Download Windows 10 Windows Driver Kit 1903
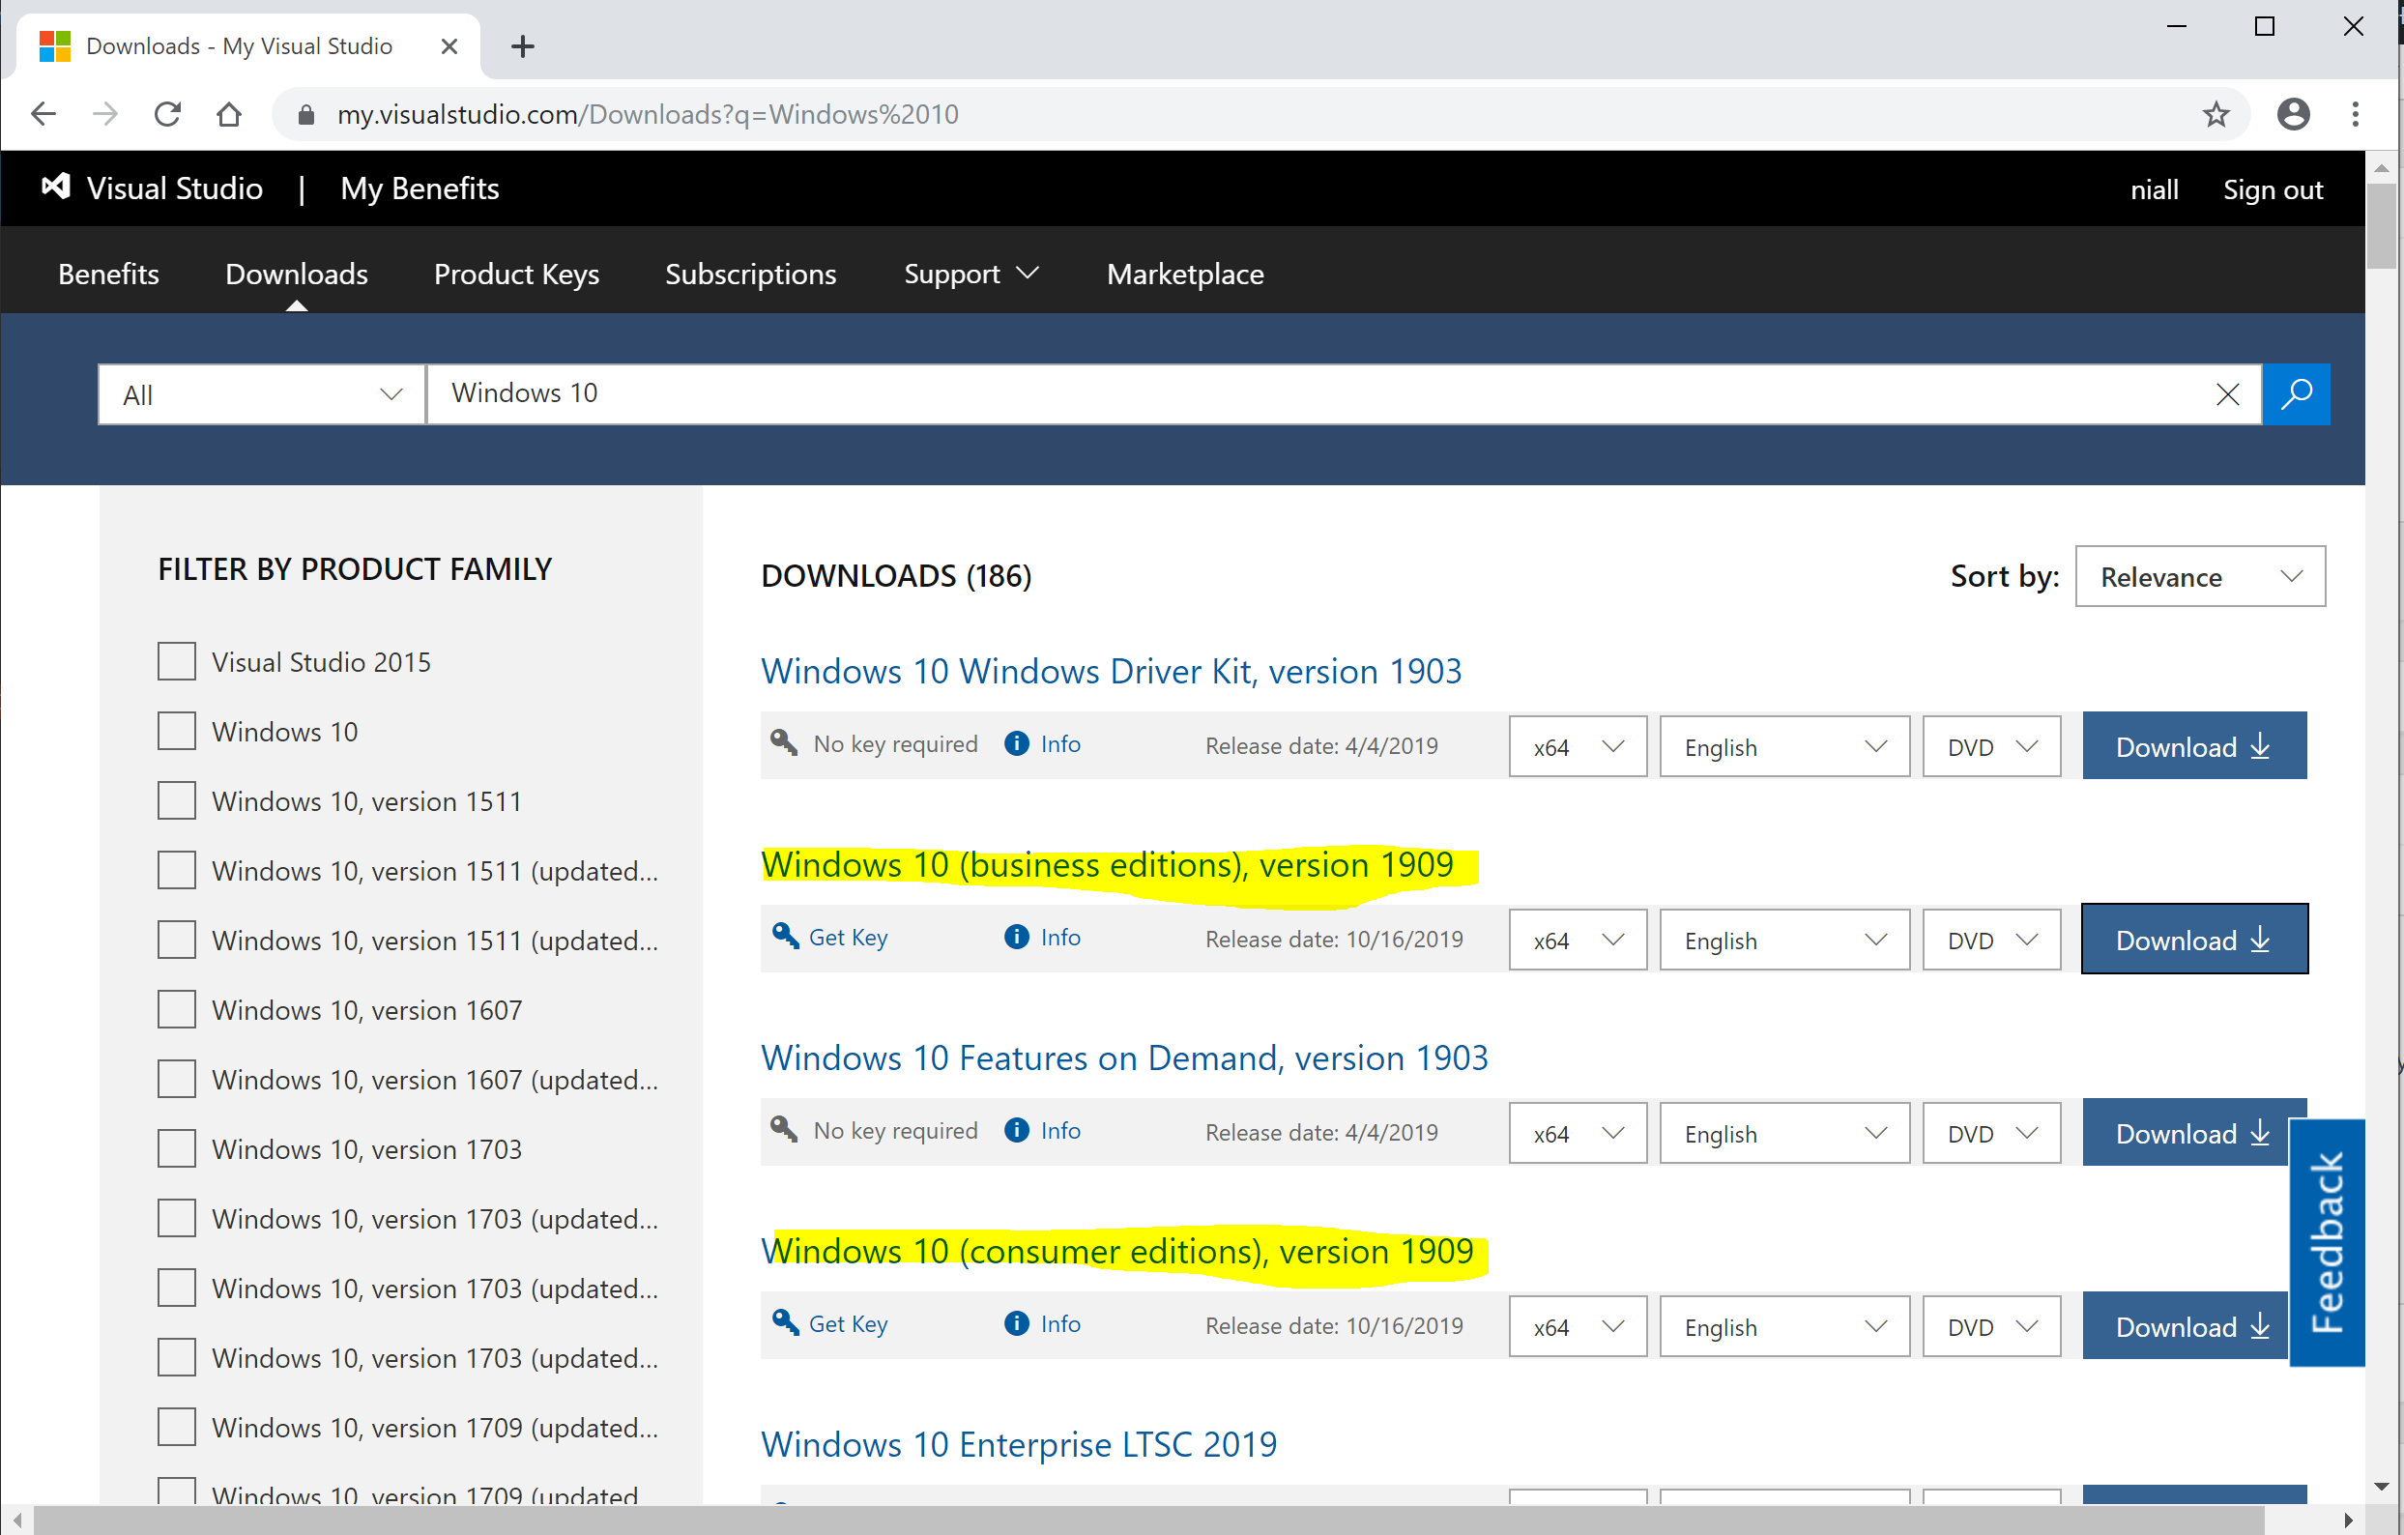 (x=2194, y=745)
